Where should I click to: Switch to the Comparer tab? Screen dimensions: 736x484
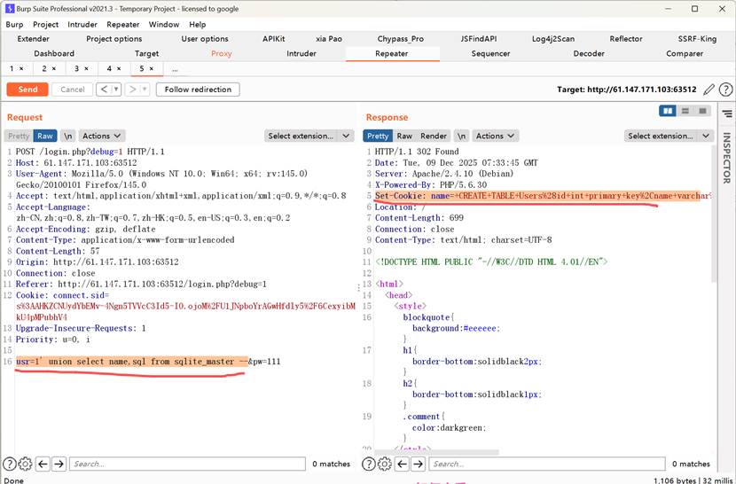[x=685, y=53]
